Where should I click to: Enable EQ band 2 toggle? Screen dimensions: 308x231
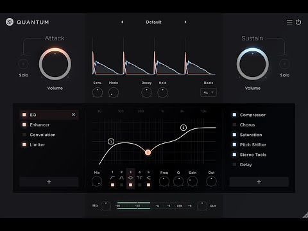(121, 185)
